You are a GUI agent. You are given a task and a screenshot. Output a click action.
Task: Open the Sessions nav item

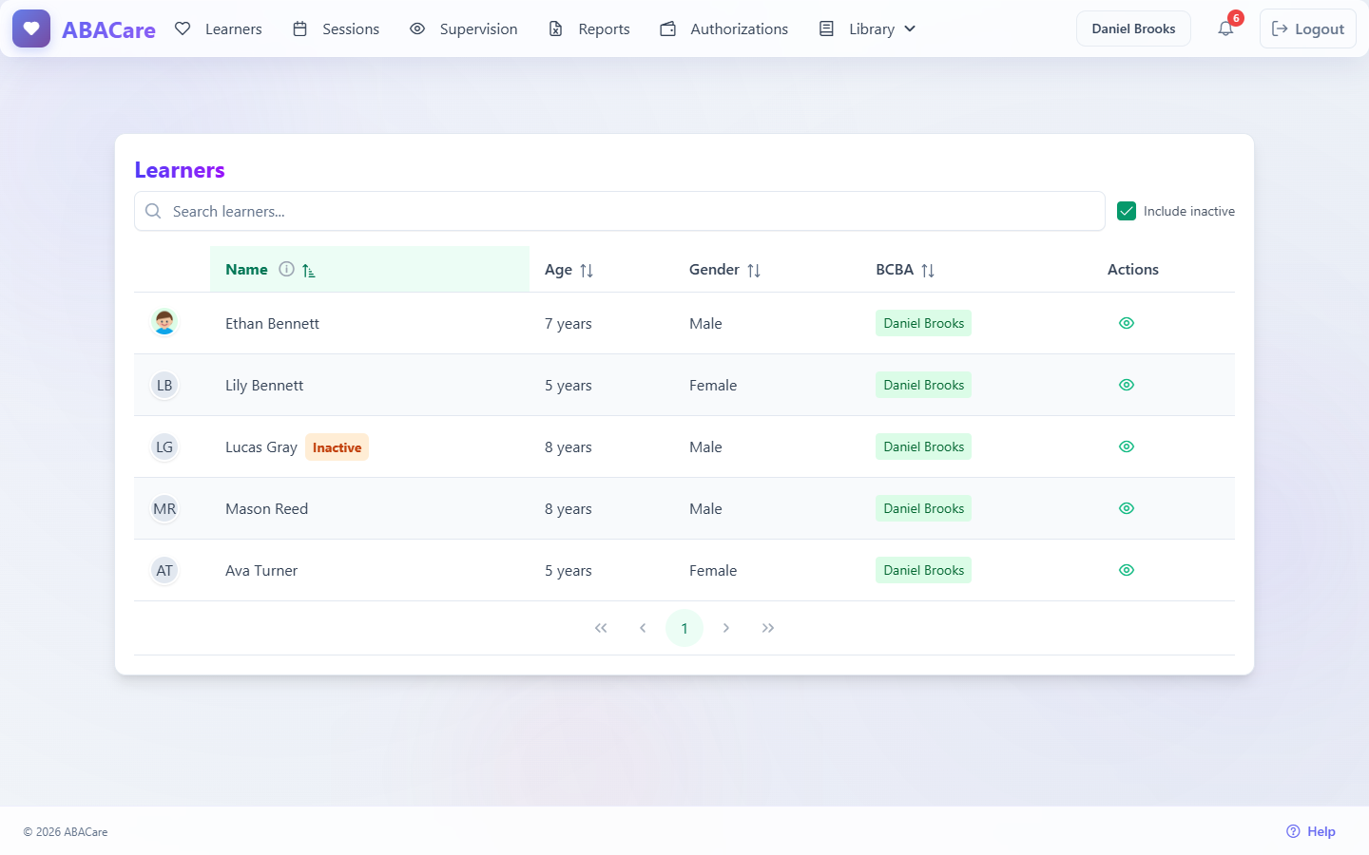[x=336, y=28]
